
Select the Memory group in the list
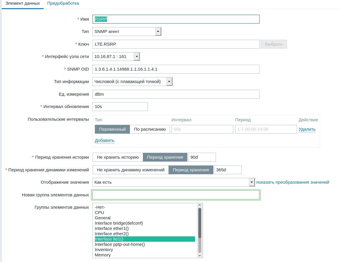tap(103, 255)
